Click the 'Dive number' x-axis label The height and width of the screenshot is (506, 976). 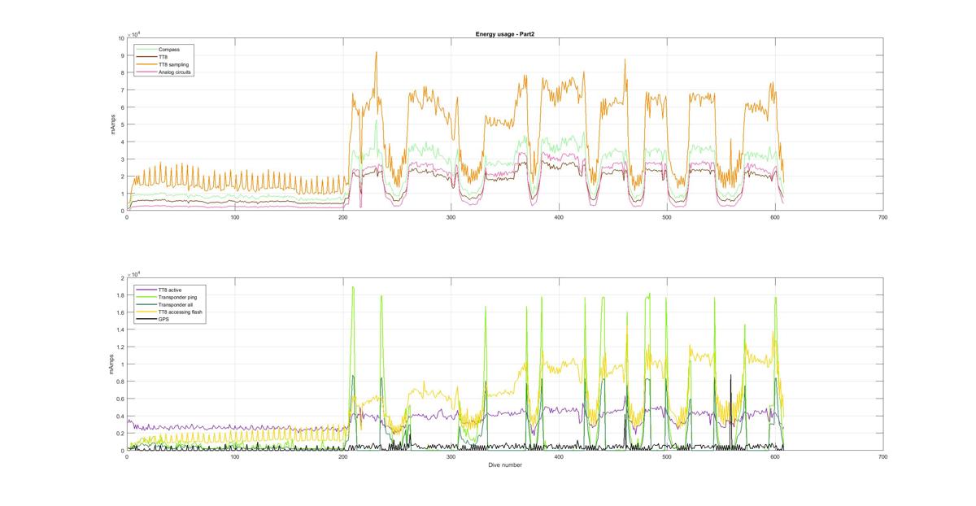[x=504, y=465]
